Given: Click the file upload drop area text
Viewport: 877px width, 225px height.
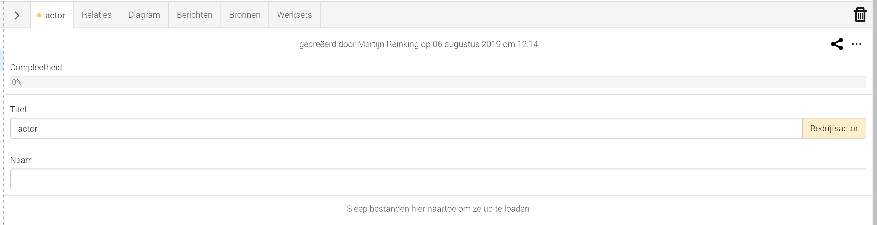Looking at the screenshot, I should click(x=438, y=209).
